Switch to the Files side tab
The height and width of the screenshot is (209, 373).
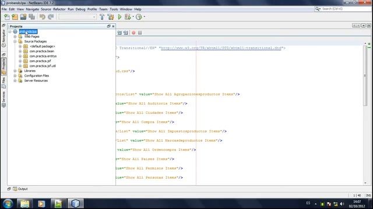pyautogui.click(x=3, y=82)
